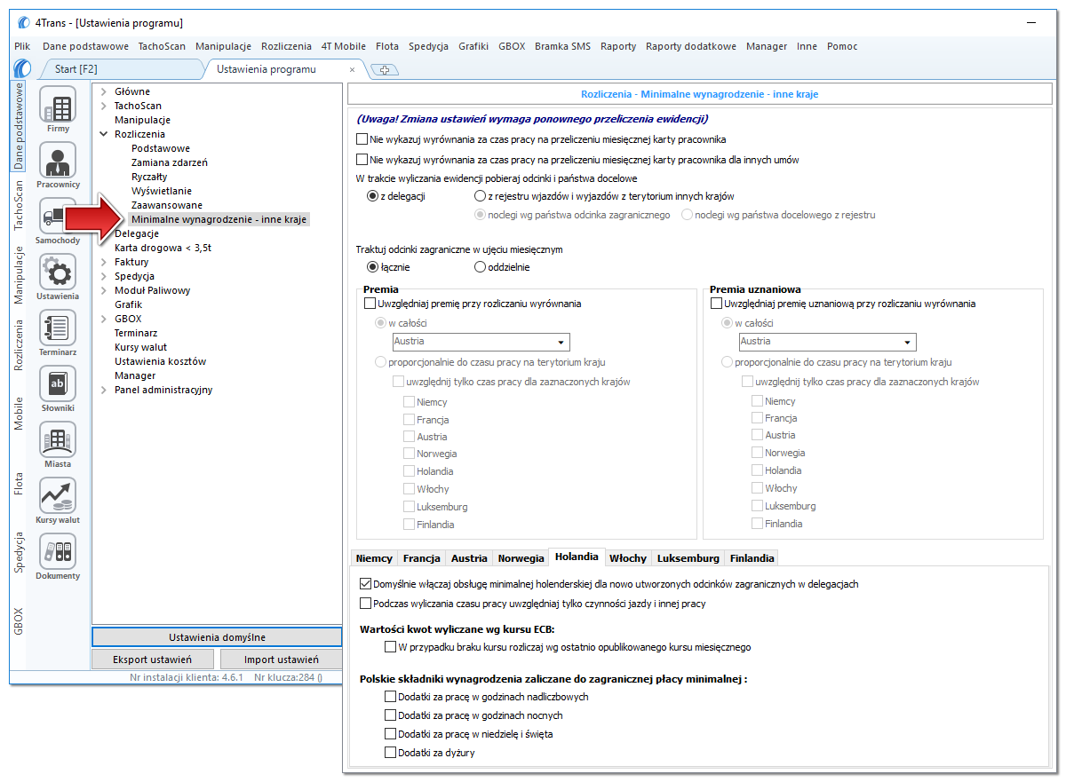The image size is (1066, 782).
Task: Check 'Nie wykazuj wyrównania' monthly card checkbox
Action: click(362, 139)
